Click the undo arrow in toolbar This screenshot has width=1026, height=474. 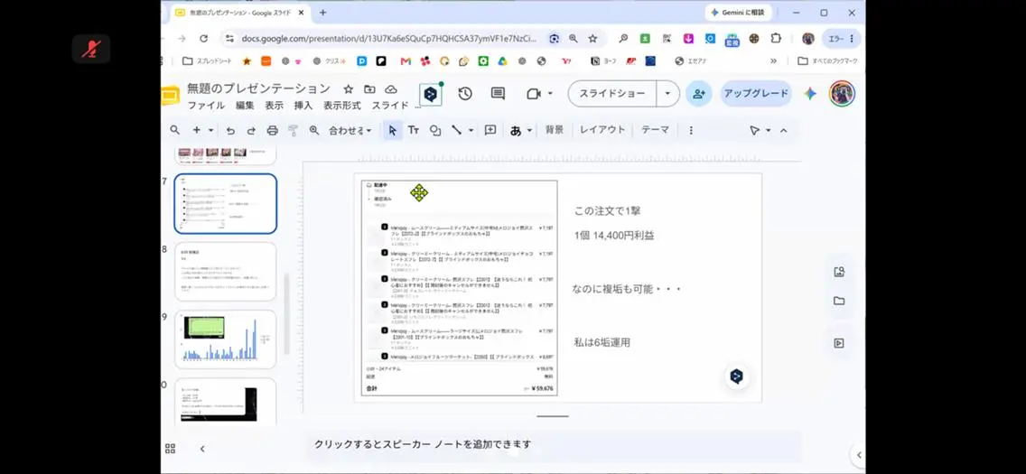point(230,131)
